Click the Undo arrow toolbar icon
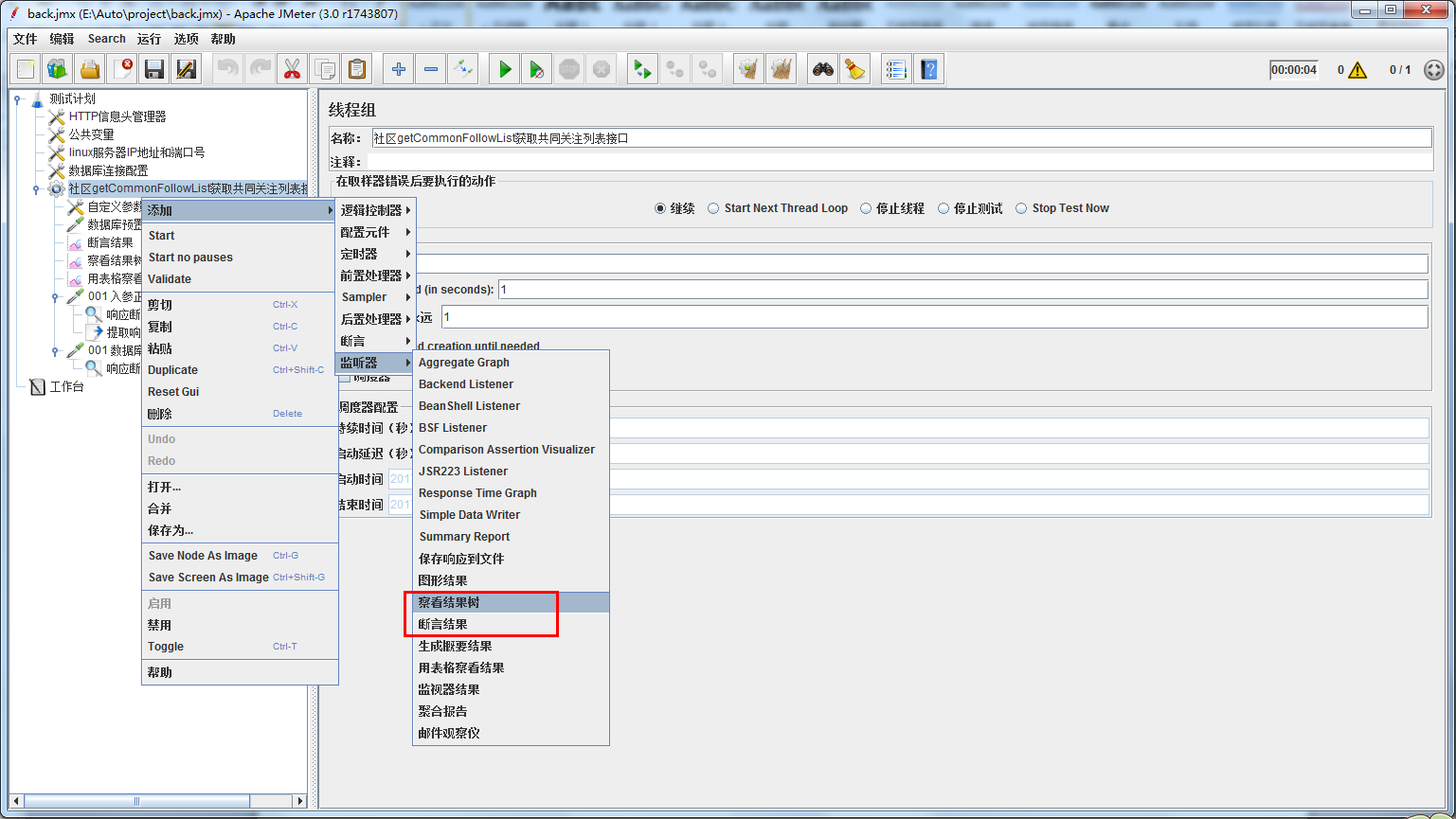 click(228, 69)
